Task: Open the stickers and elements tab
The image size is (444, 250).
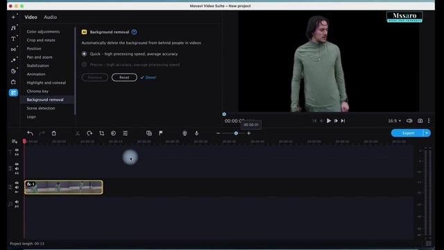Action: [x=13, y=71]
